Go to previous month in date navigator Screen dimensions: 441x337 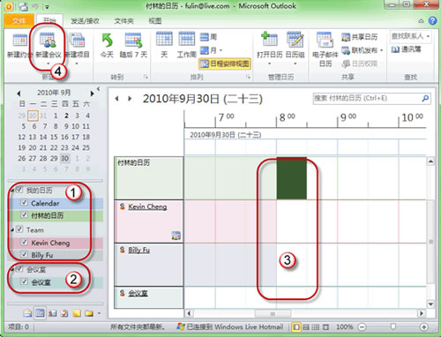pyautogui.click(x=19, y=94)
